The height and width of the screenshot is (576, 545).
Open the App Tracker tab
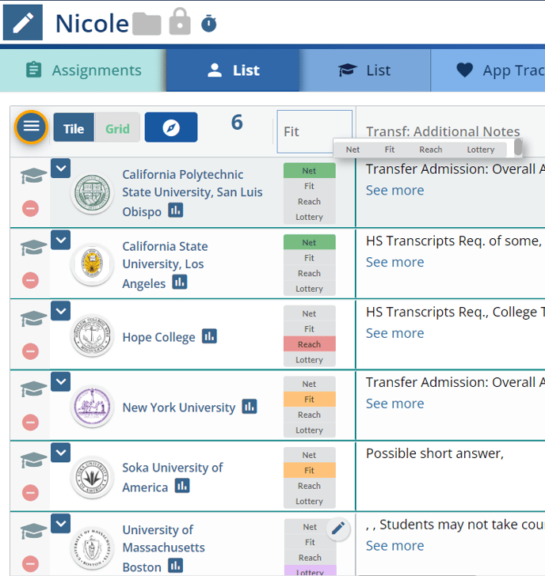488,70
